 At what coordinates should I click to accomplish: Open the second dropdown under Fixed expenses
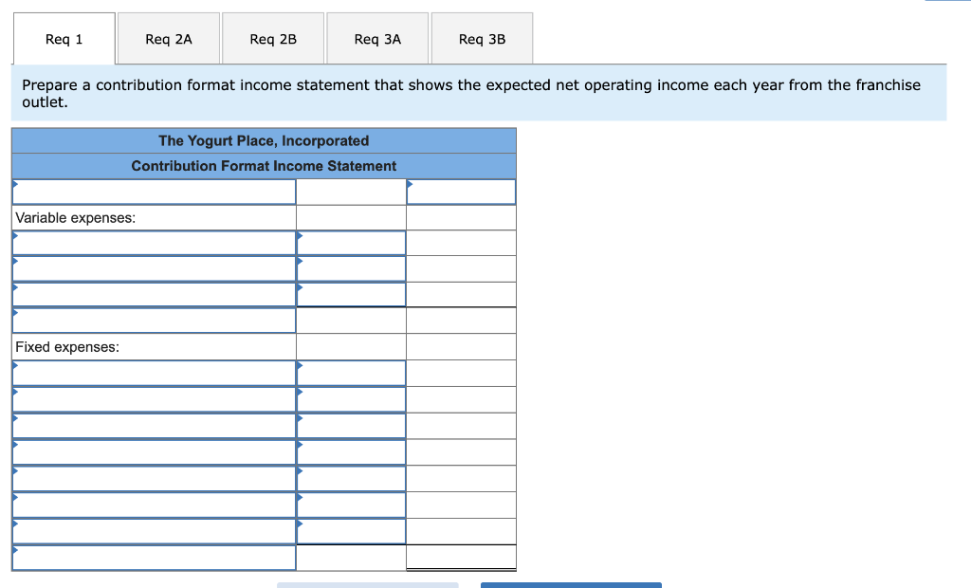tap(152, 399)
